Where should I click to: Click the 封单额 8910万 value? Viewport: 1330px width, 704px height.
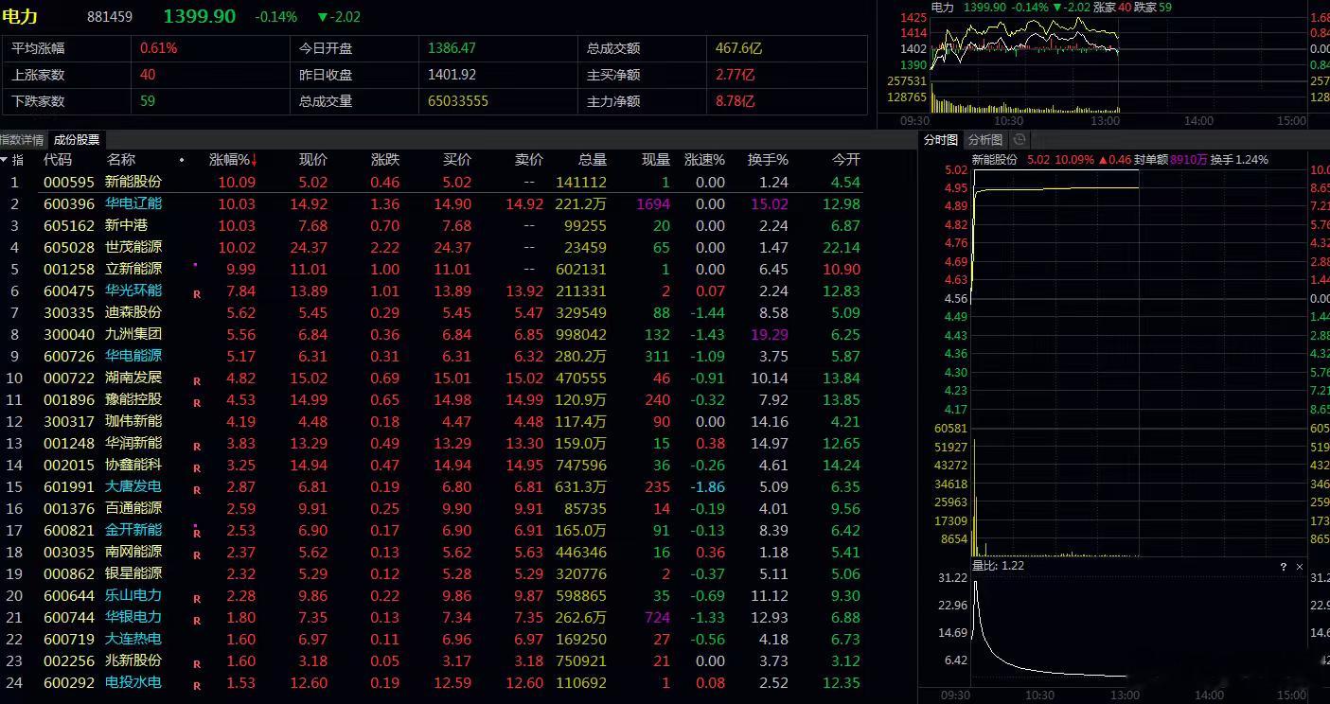tap(1187, 160)
